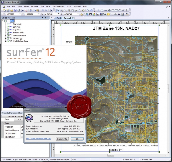Cut selection with scissors icon
Screen dimensions: 172x162
pos(31,10)
